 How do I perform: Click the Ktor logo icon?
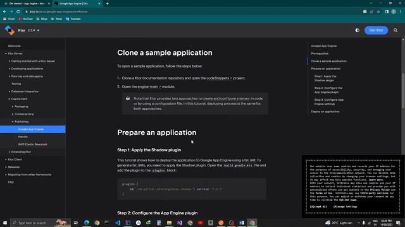[x=10, y=30]
